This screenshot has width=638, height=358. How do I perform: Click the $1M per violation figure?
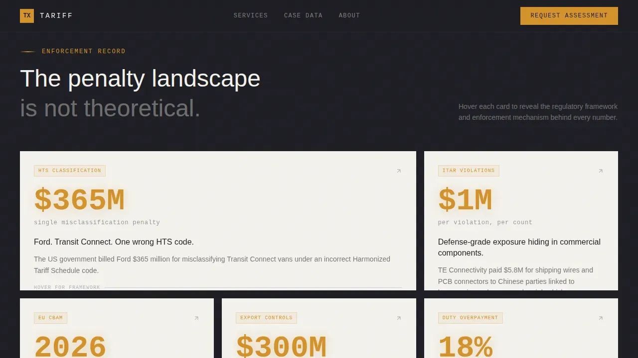click(465, 200)
